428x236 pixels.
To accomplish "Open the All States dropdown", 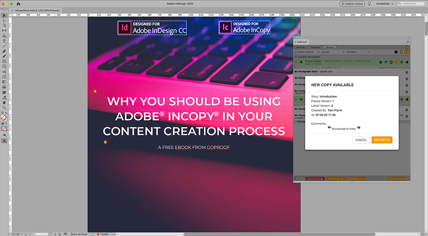I will [x=358, y=52].
